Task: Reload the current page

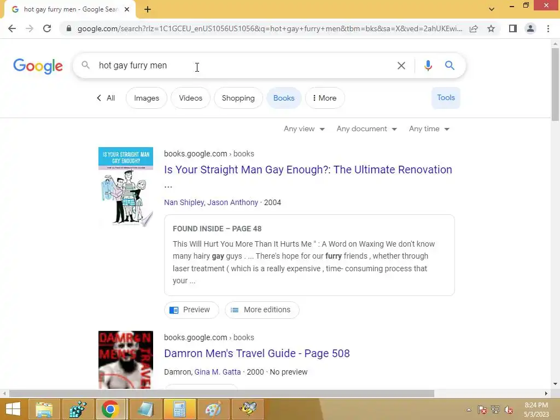Action: [47, 28]
